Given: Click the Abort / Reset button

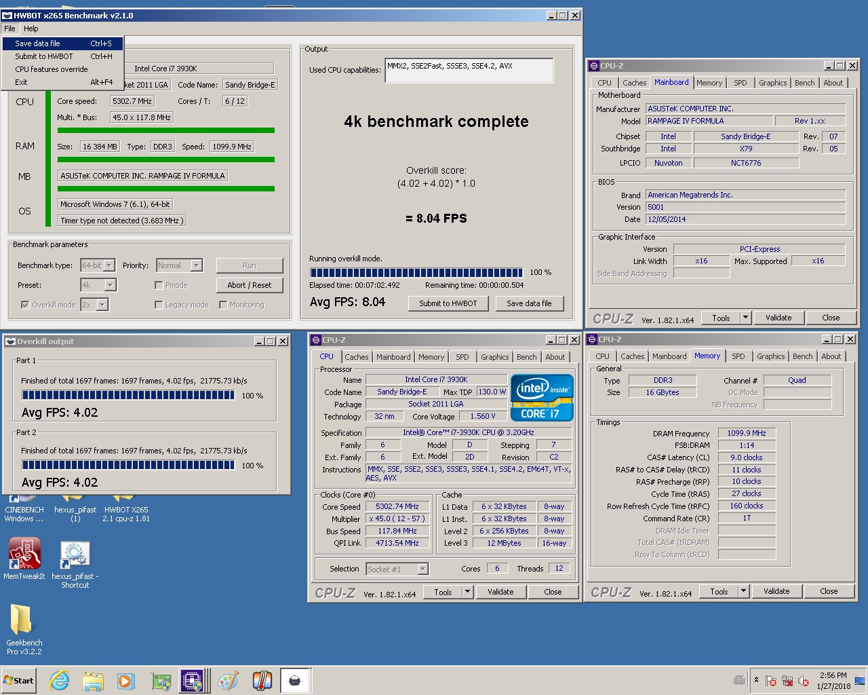Looking at the screenshot, I should pos(250,285).
